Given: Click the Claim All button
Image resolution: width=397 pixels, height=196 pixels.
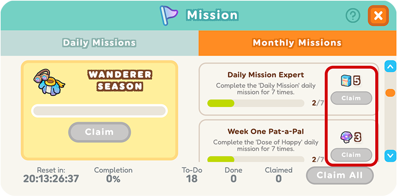Looking at the screenshot, I should 339,175.
